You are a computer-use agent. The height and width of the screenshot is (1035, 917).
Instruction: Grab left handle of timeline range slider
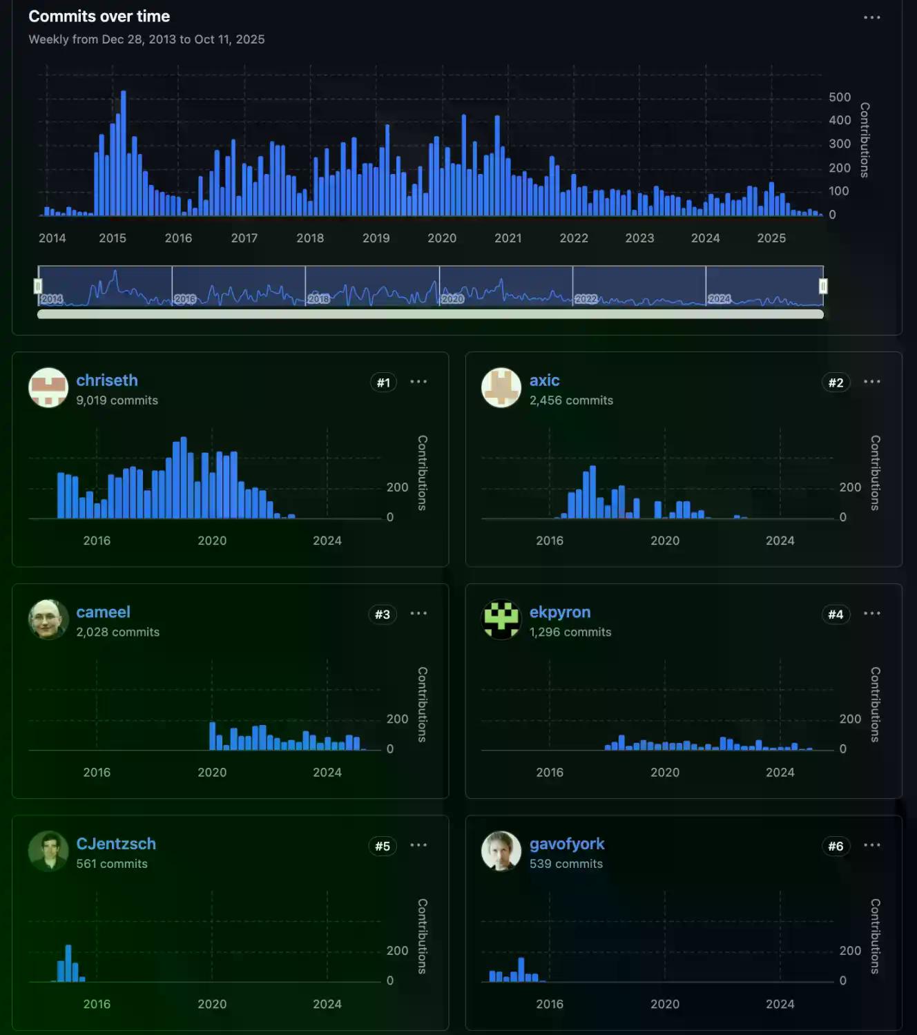click(38, 286)
